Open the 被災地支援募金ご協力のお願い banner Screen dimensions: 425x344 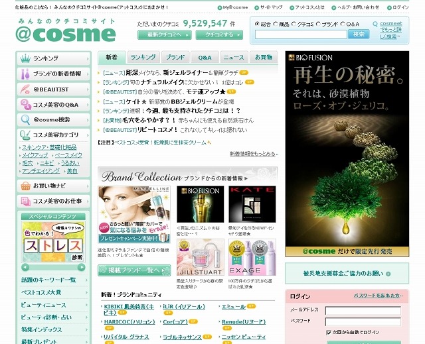point(347,274)
